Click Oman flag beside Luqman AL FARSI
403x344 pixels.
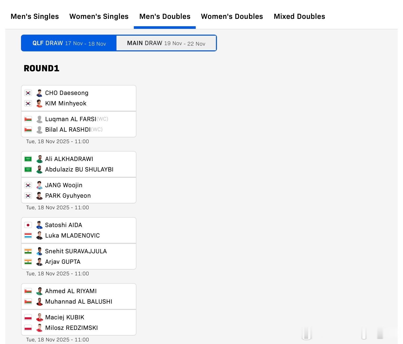28,119
